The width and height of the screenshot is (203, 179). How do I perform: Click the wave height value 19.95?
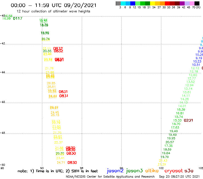171,138
